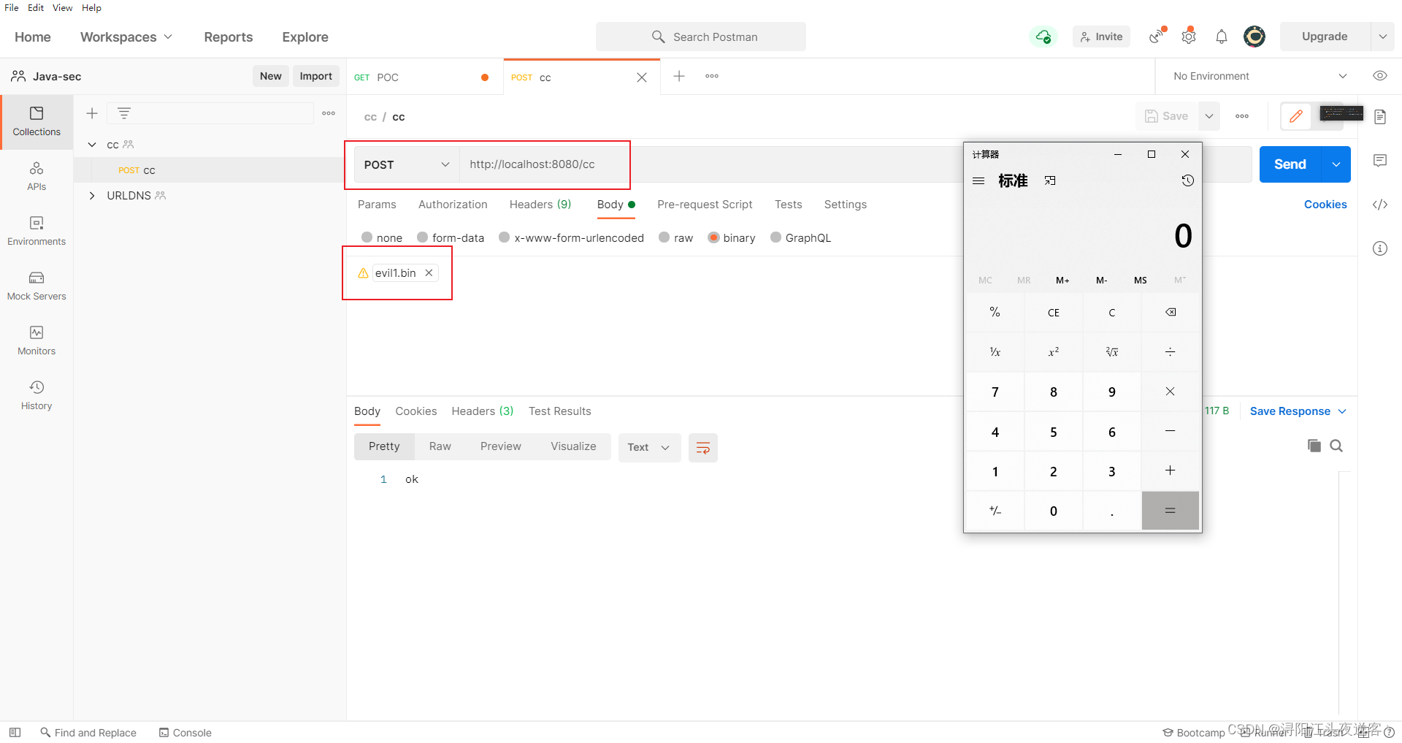Viewport: 1402px width, 743px height.
Task: Open the Cookies link
Action: point(1325,205)
